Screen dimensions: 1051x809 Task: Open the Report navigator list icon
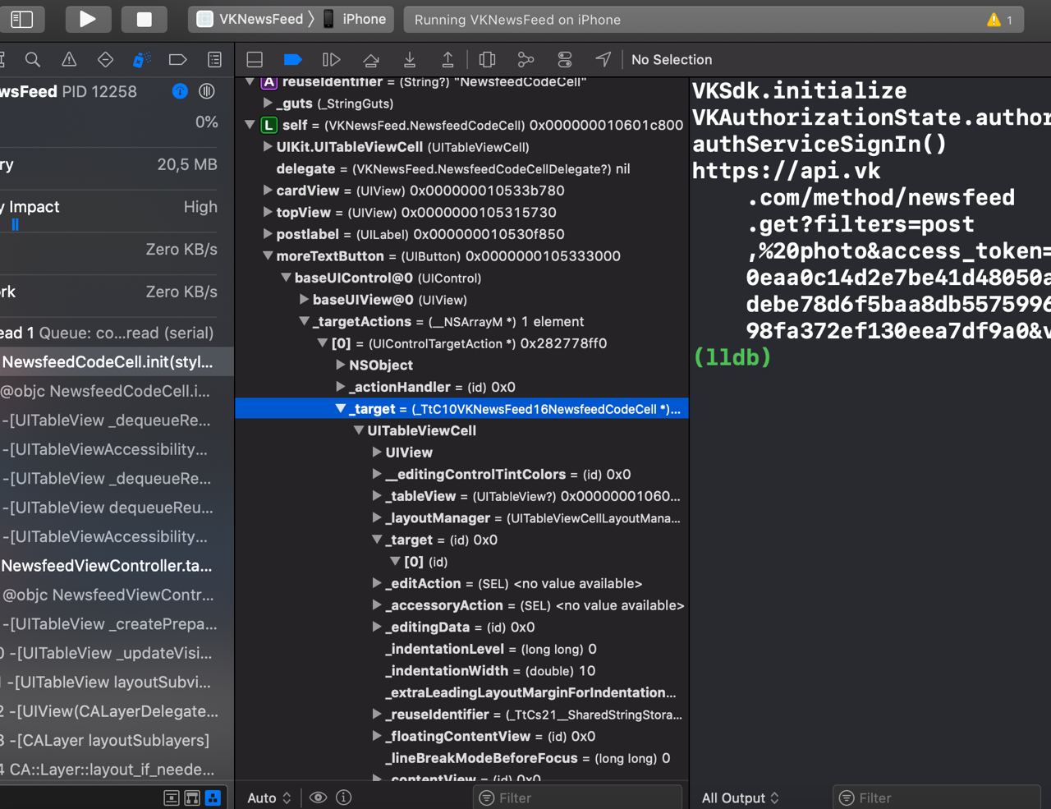coord(214,59)
